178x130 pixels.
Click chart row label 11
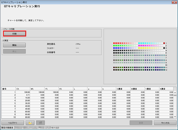click(x=166, y=67)
